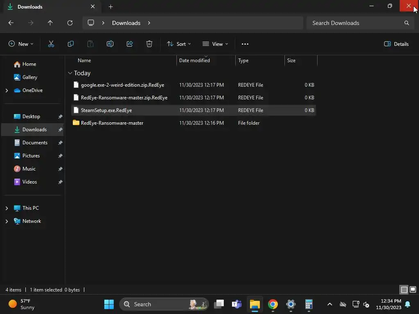This screenshot has height=314, width=419.
Task: Sort by Size column header
Action: click(x=291, y=61)
